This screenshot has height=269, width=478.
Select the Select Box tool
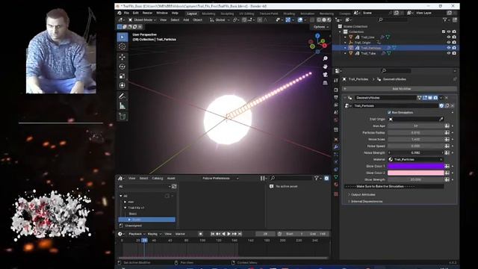coord(122,37)
